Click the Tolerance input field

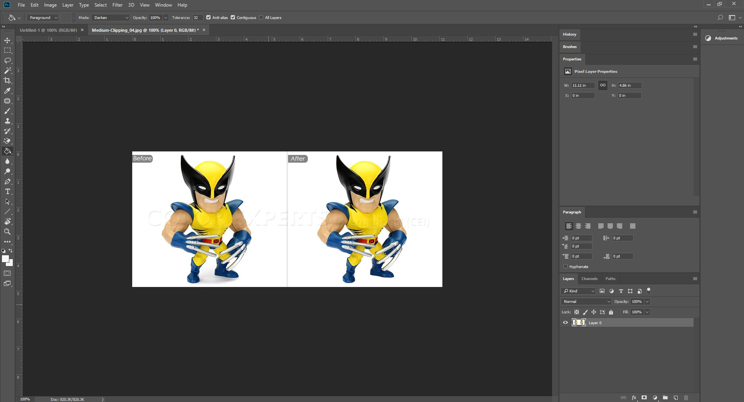[x=197, y=18]
